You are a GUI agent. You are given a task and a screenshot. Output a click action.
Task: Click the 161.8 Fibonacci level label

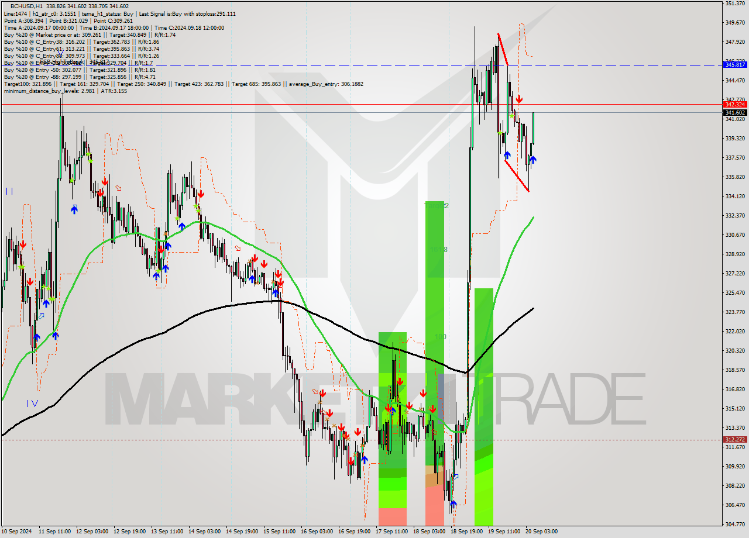tap(439, 250)
